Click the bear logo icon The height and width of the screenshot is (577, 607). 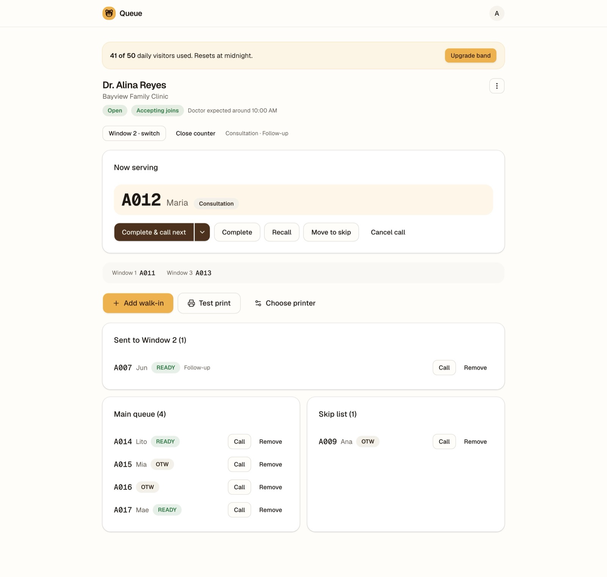point(109,13)
